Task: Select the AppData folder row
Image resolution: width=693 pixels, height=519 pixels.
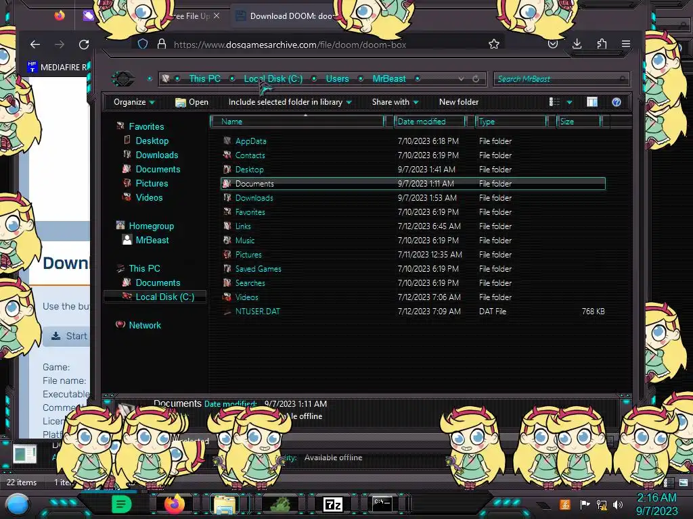Action: click(413, 141)
